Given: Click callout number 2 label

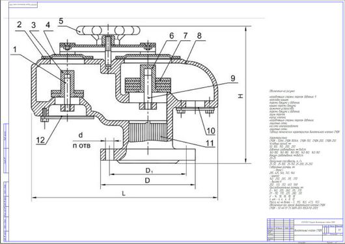Looking at the screenshot, I should tap(20, 25).
